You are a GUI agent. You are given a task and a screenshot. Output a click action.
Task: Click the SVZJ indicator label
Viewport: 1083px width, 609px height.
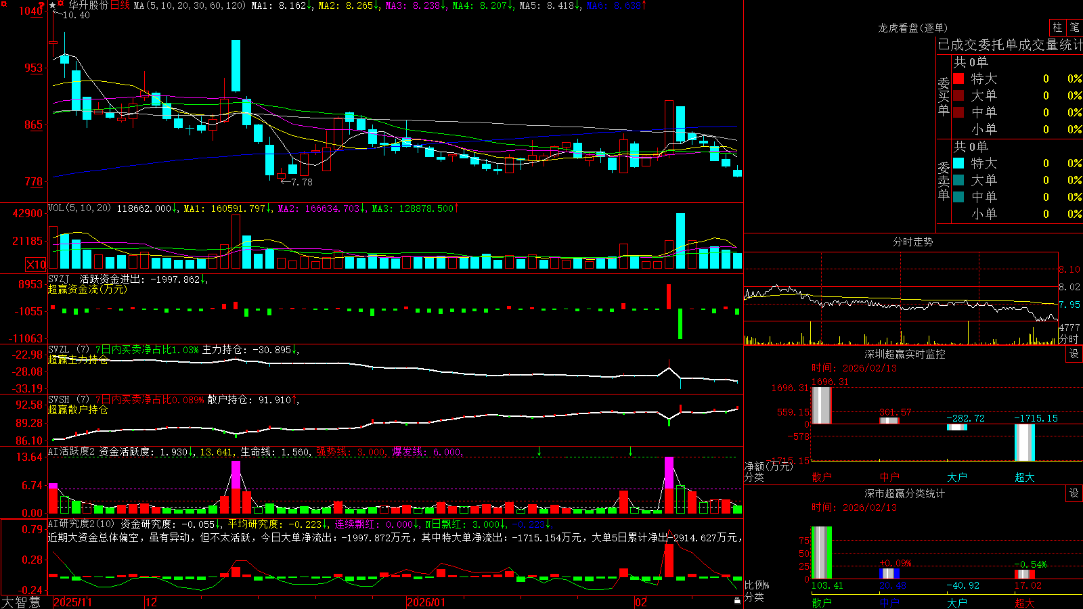(58, 279)
